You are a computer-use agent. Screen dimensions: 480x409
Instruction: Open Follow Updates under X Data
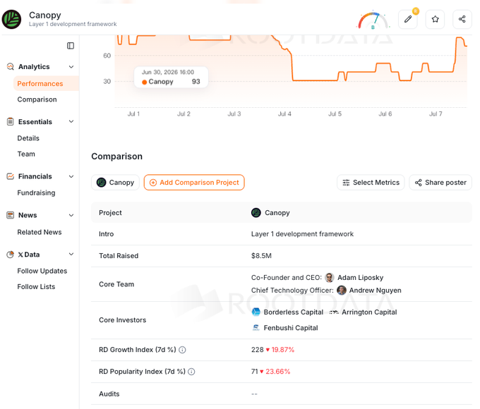pyautogui.click(x=42, y=271)
